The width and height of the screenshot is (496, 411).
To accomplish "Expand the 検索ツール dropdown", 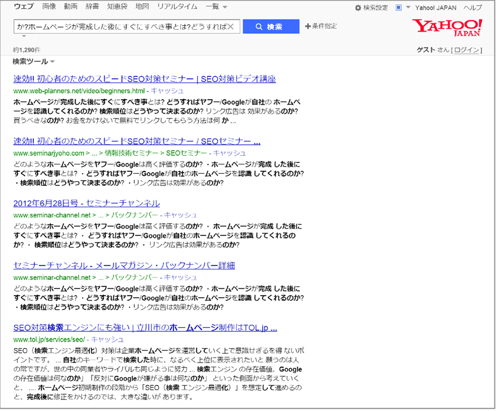I will 33,61.
